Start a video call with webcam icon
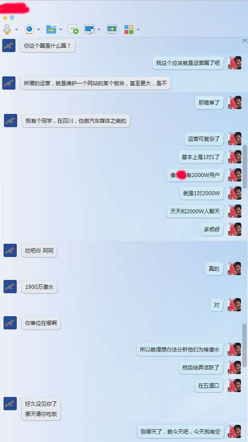 [29, 29]
